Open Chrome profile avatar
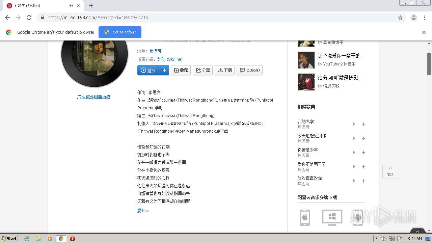 pyautogui.click(x=414, y=18)
